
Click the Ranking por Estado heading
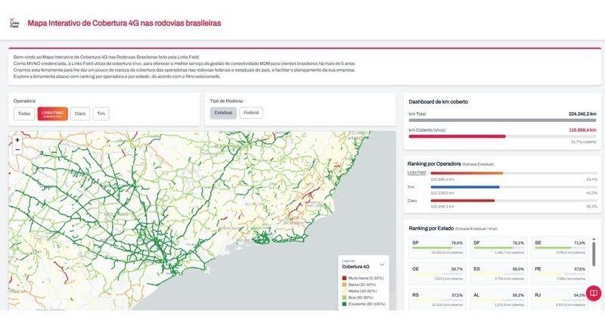(431, 229)
